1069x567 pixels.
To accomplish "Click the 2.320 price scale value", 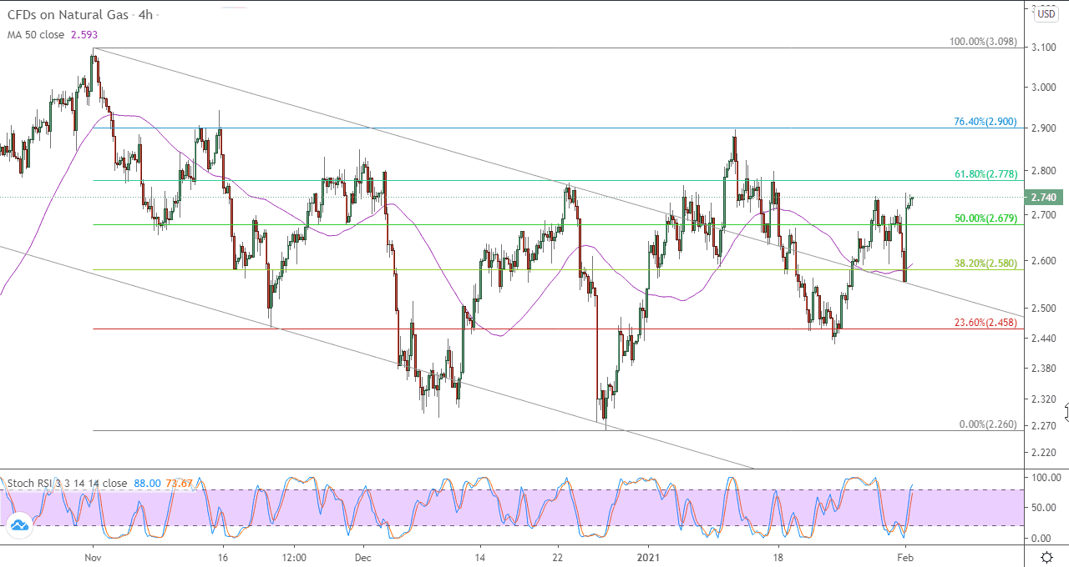I will point(1043,399).
